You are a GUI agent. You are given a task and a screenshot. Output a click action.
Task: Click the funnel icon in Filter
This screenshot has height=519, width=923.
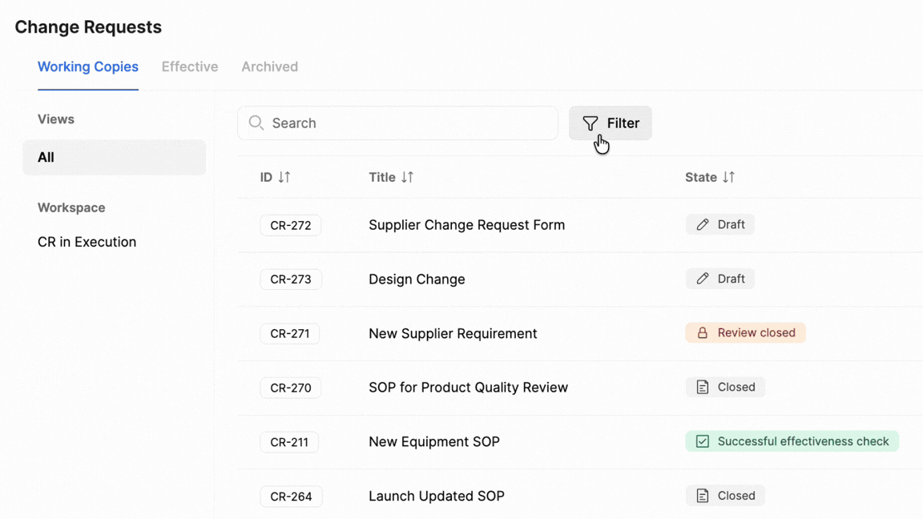590,123
